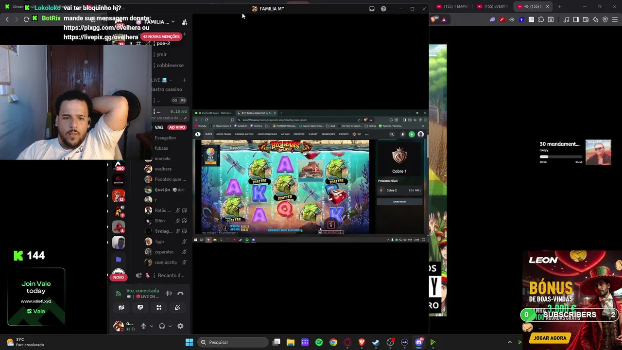Show hidden system tray icons arrow
Screen dimensions: 622x350
tap(509, 342)
